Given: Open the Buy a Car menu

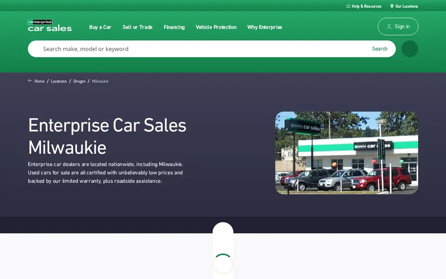Looking at the screenshot, I should [100, 27].
